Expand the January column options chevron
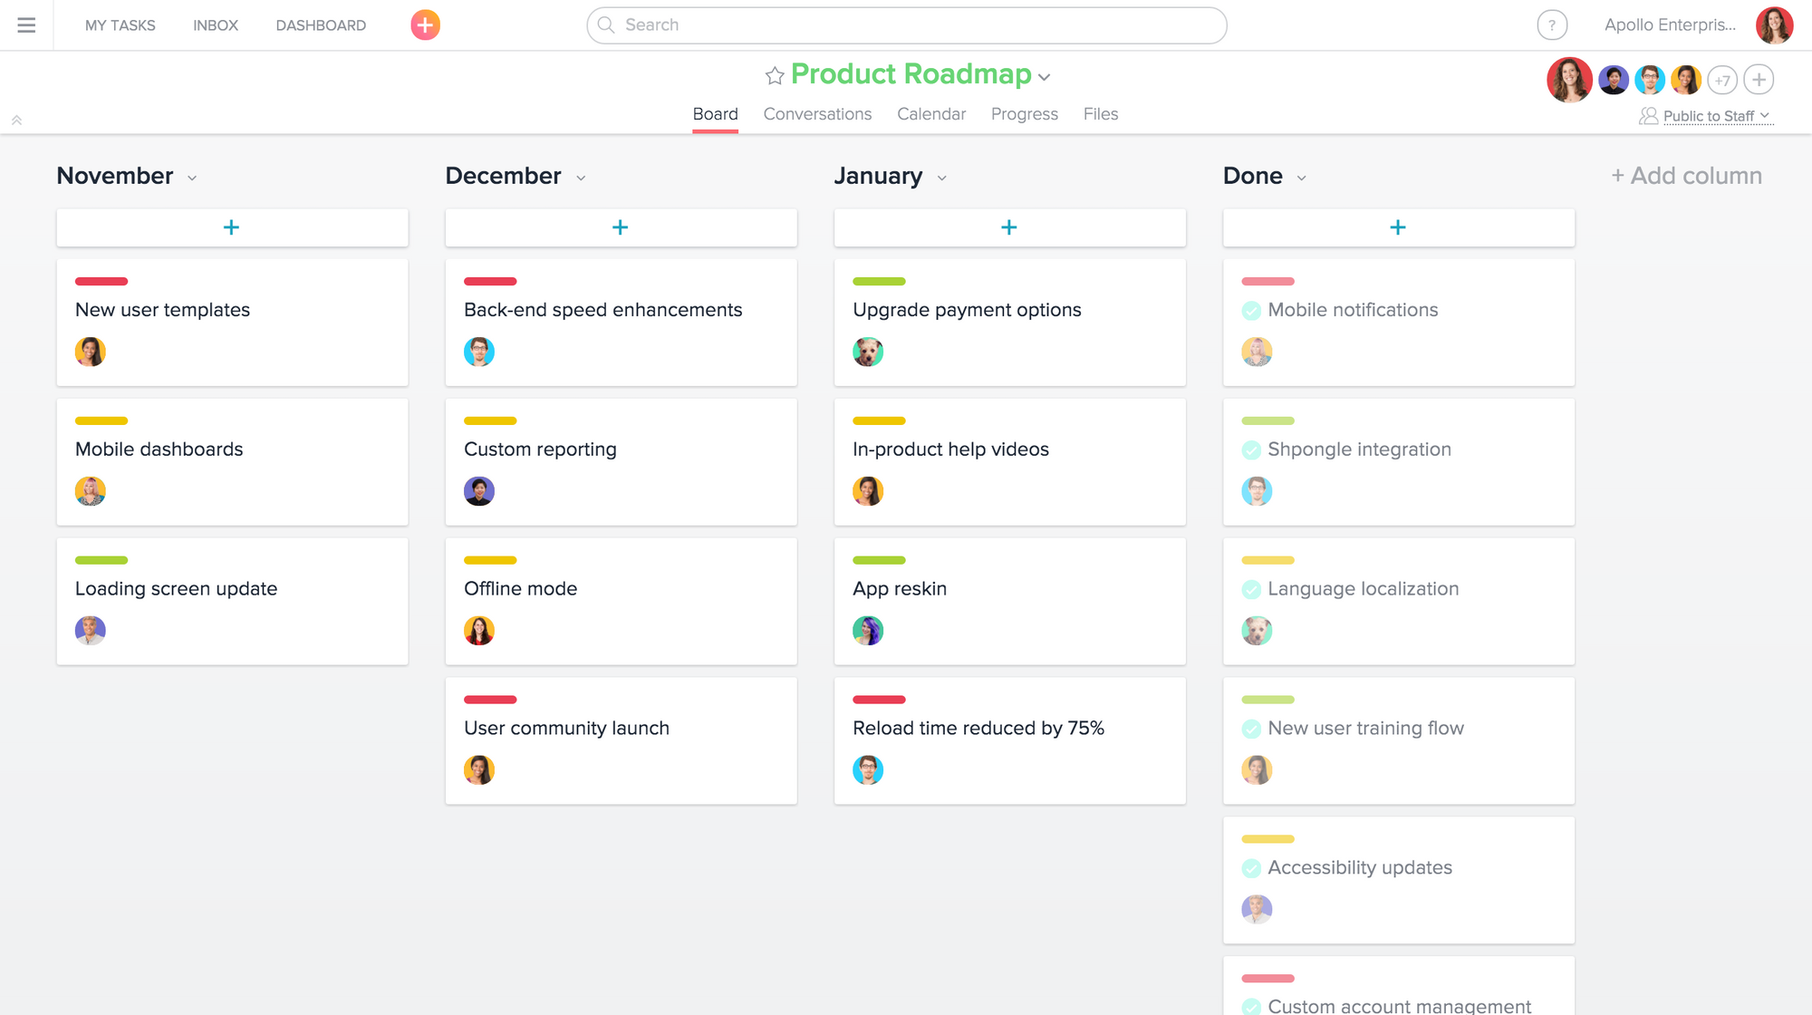Screen dimensions: 1812x1015 click(x=941, y=179)
